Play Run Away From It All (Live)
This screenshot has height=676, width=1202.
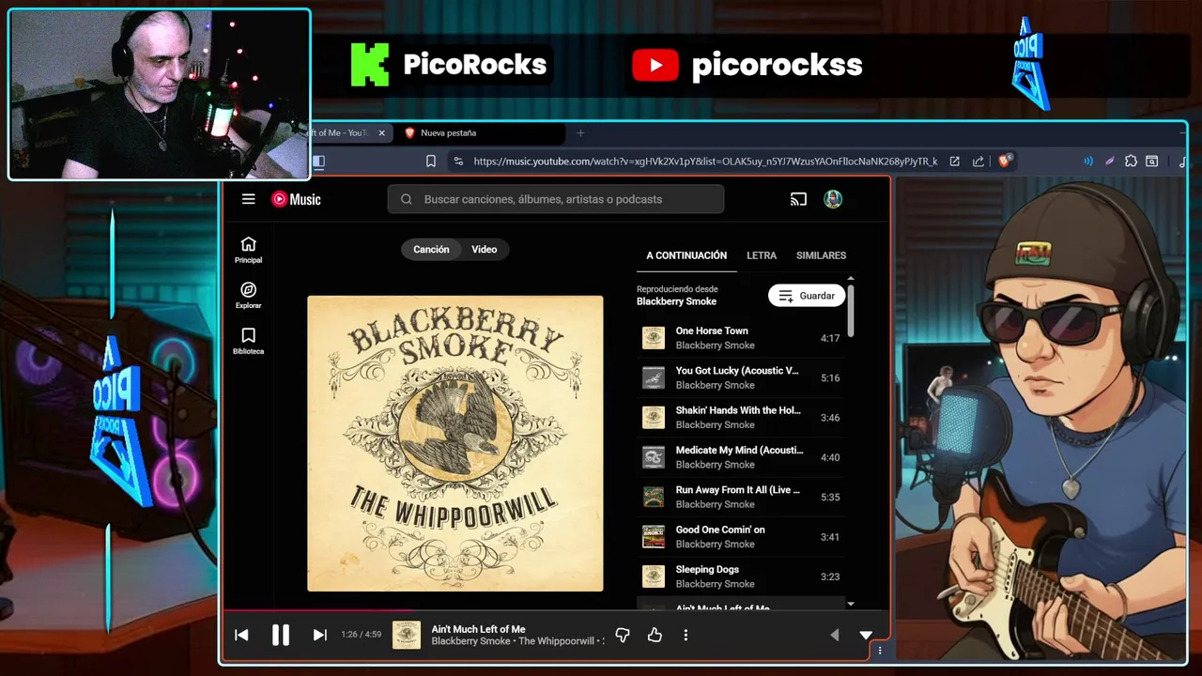[x=740, y=497]
